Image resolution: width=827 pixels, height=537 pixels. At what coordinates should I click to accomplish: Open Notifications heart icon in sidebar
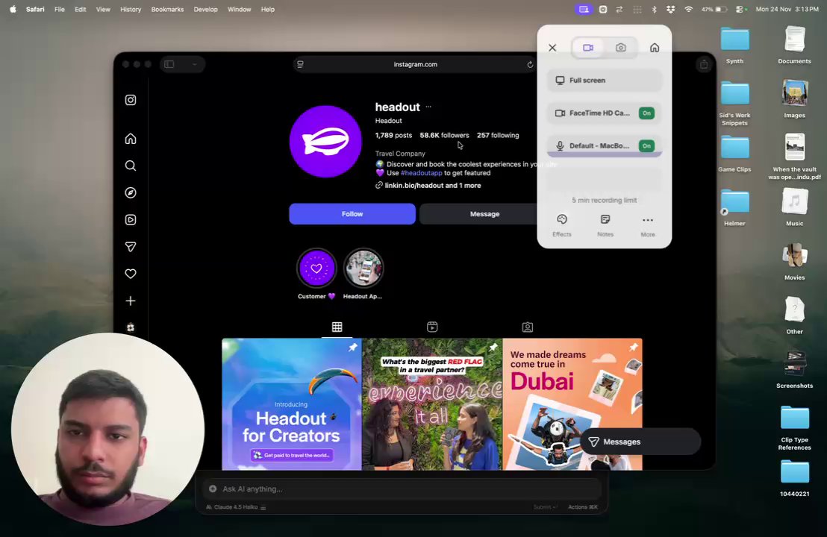click(131, 274)
